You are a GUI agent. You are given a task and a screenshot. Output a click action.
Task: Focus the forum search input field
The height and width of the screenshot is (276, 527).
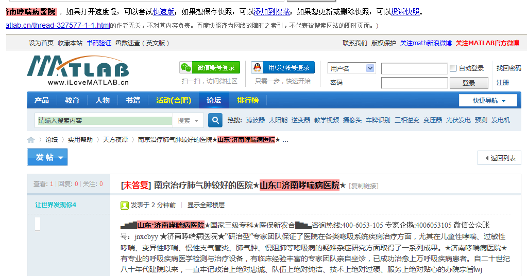pyautogui.click(x=105, y=121)
